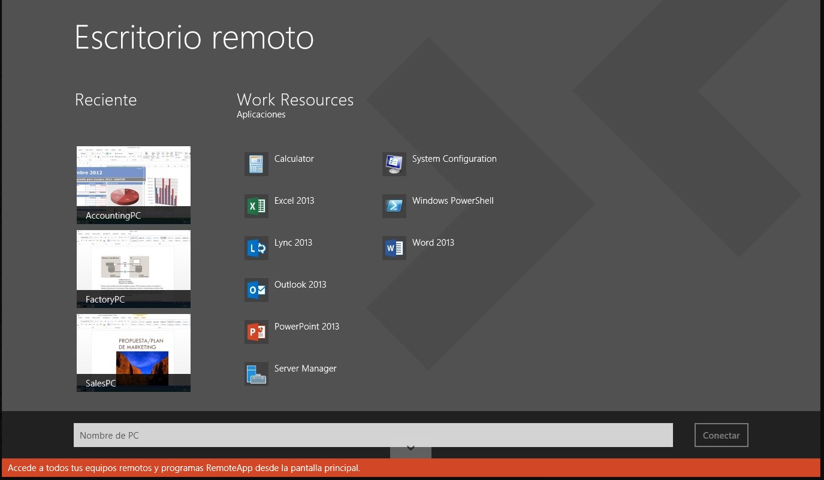
Task: Click the Outlook 2013 label
Action: [x=300, y=285]
